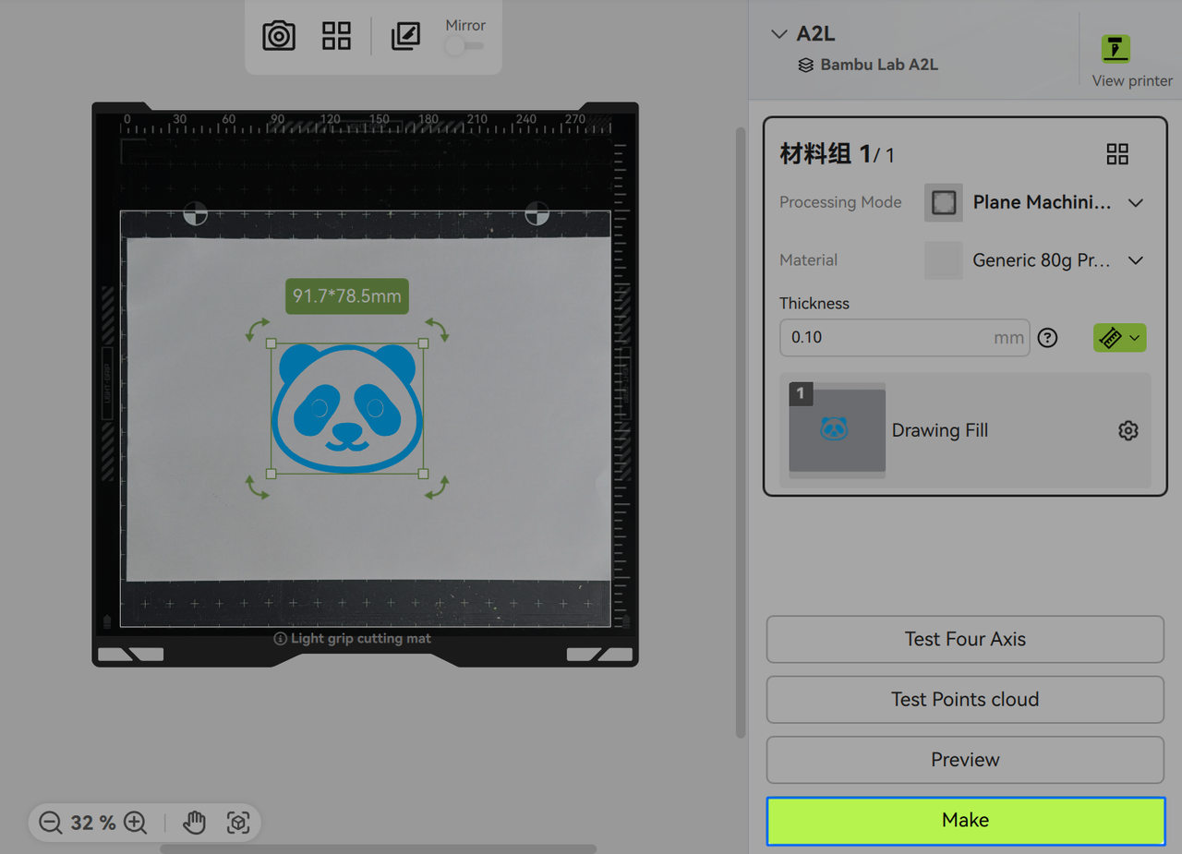Click the Bambu Lab A2L layers icon
Image resolution: width=1182 pixels, height=854 pixels.
tap(806, 65)
